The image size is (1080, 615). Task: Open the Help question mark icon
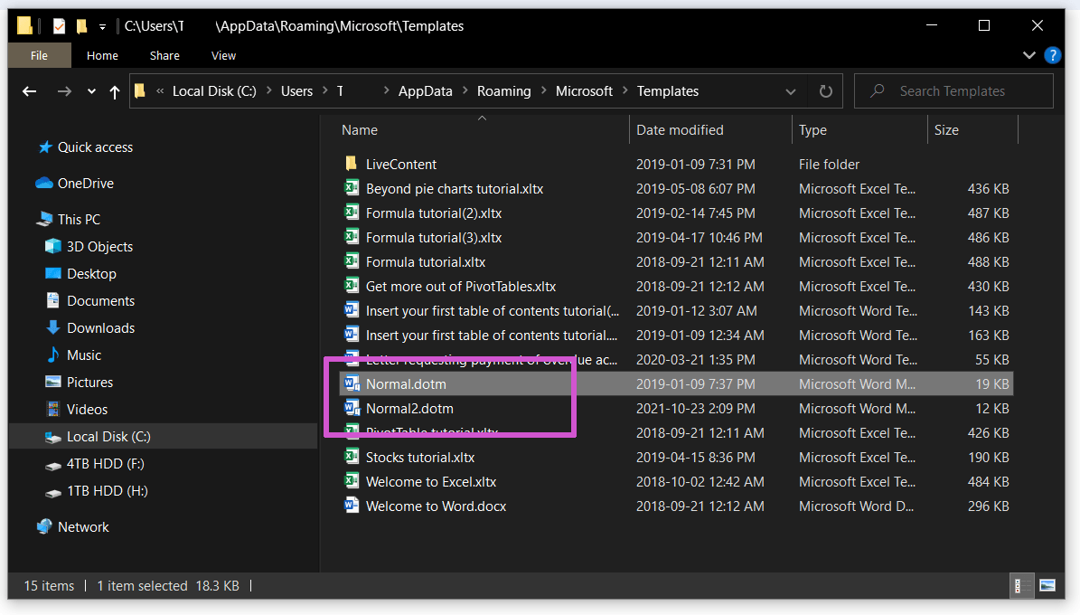point(1053,55)
